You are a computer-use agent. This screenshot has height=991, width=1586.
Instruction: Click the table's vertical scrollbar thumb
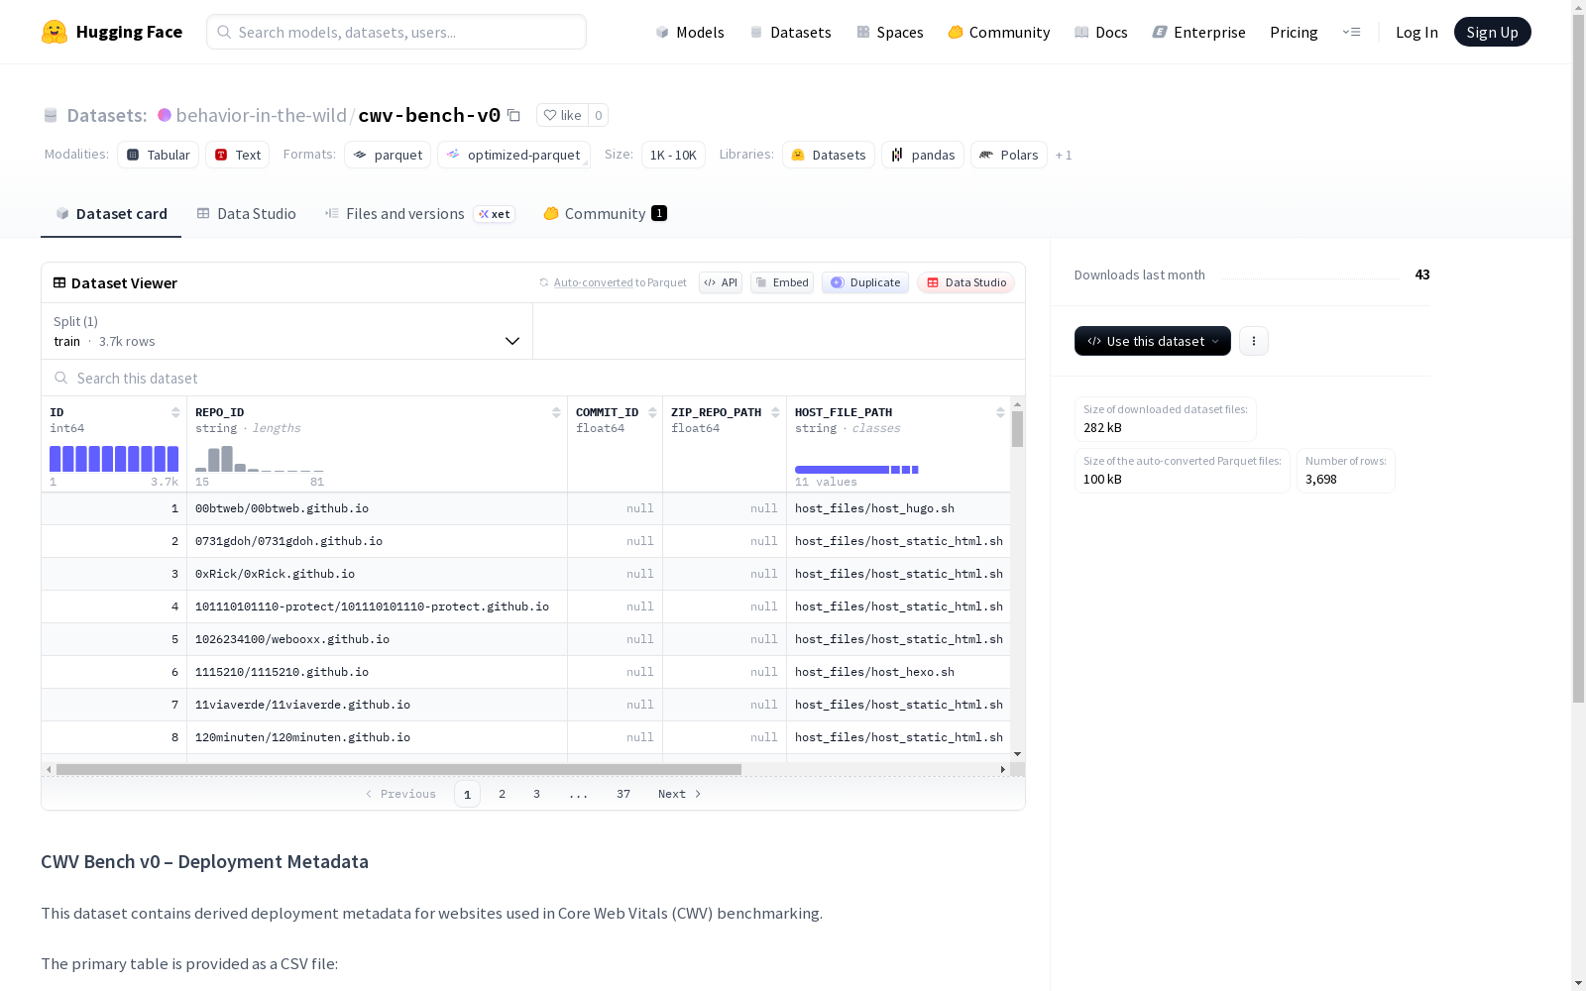tap(1017, 429)
